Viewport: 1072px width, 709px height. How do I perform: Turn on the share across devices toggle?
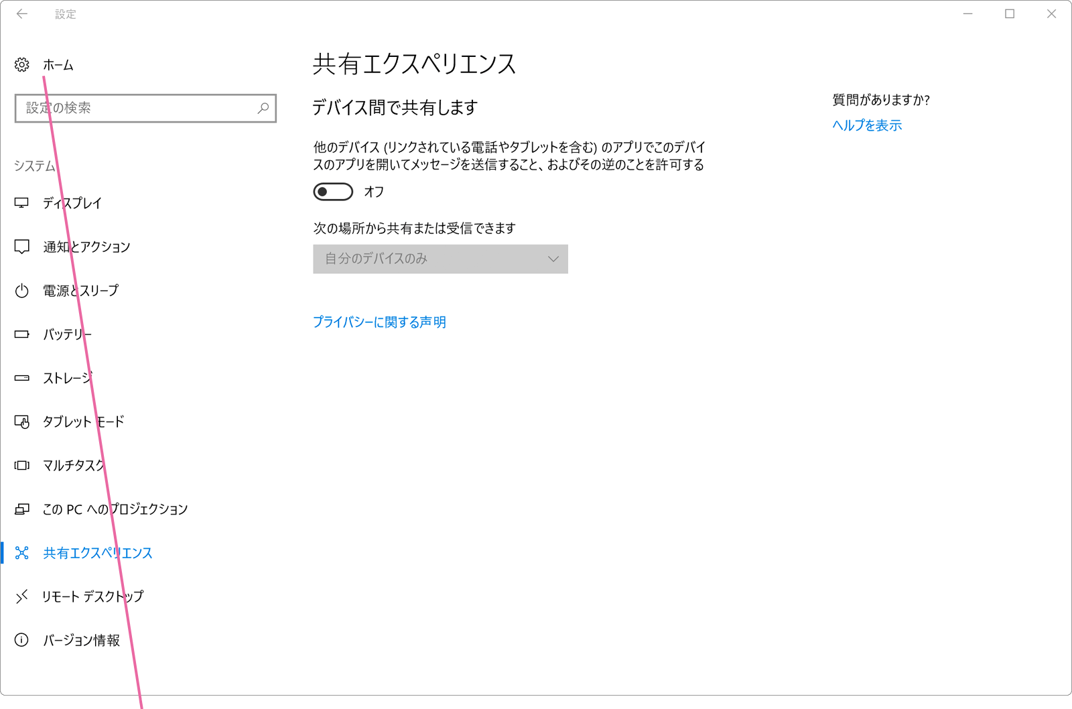point(333,192)
